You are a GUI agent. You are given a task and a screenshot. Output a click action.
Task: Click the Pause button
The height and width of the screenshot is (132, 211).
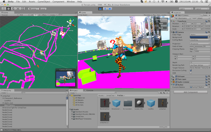105,9
